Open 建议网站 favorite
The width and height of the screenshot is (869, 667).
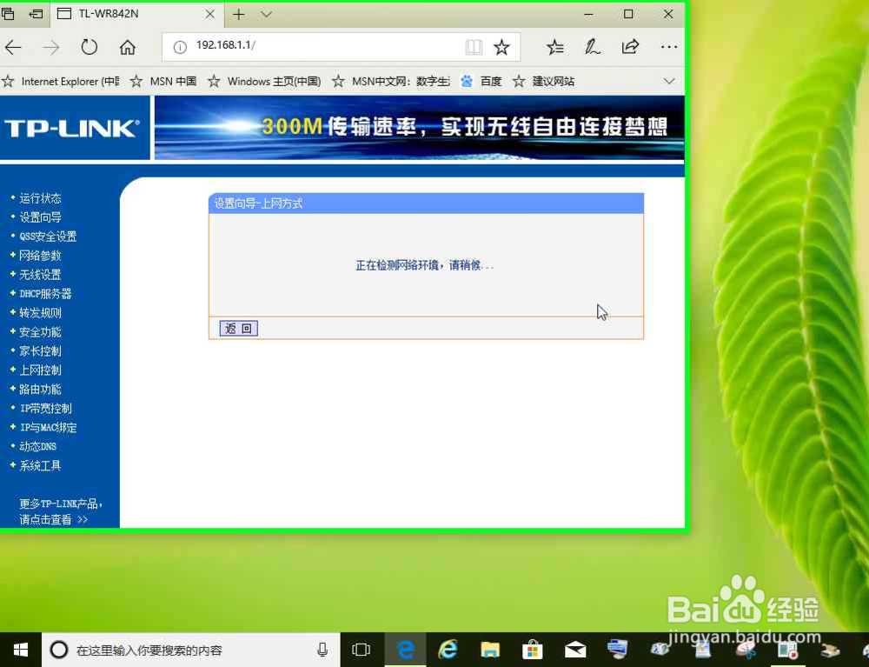(x=543, y=82)
